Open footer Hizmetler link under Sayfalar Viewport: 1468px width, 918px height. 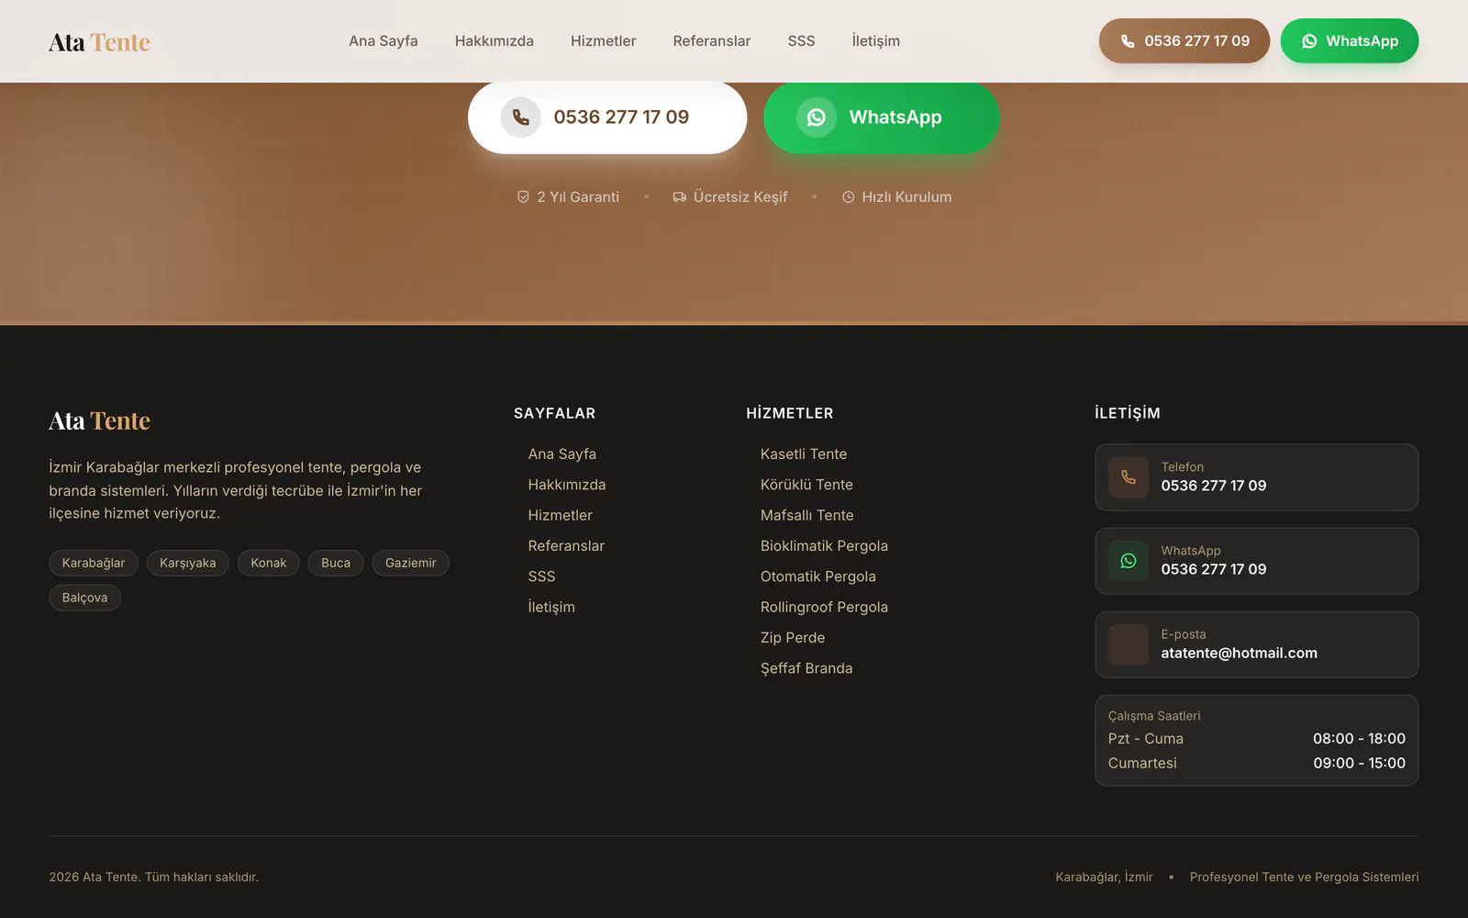tap(561, 516)
